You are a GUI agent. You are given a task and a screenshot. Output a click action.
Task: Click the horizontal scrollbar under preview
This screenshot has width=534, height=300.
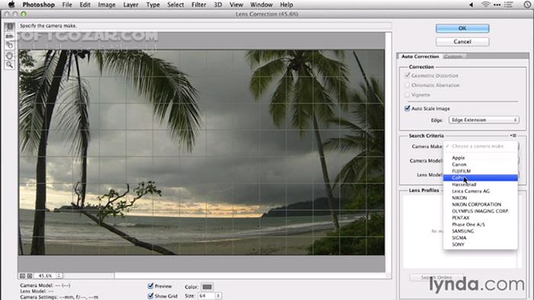[x=253, y=276]
